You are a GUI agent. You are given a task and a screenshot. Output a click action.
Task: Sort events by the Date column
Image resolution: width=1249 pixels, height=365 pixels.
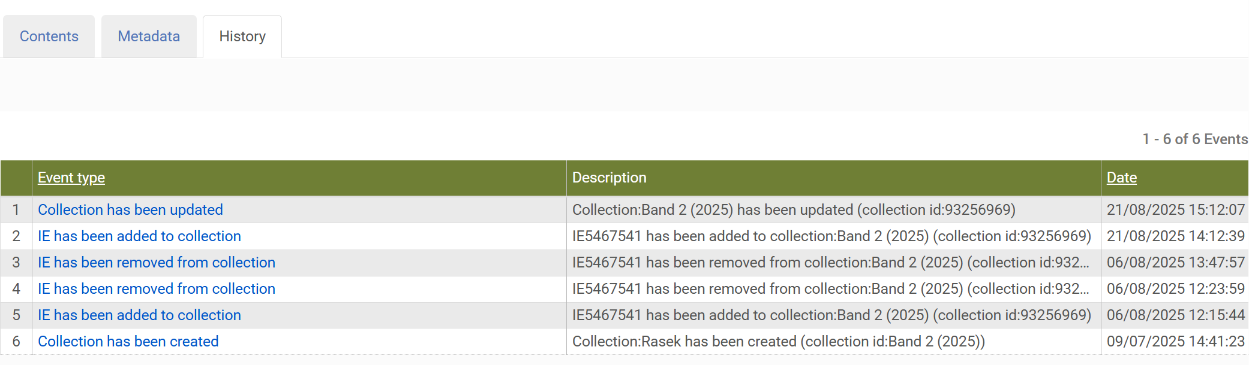pyautogui.click(x=1121, y=177)
